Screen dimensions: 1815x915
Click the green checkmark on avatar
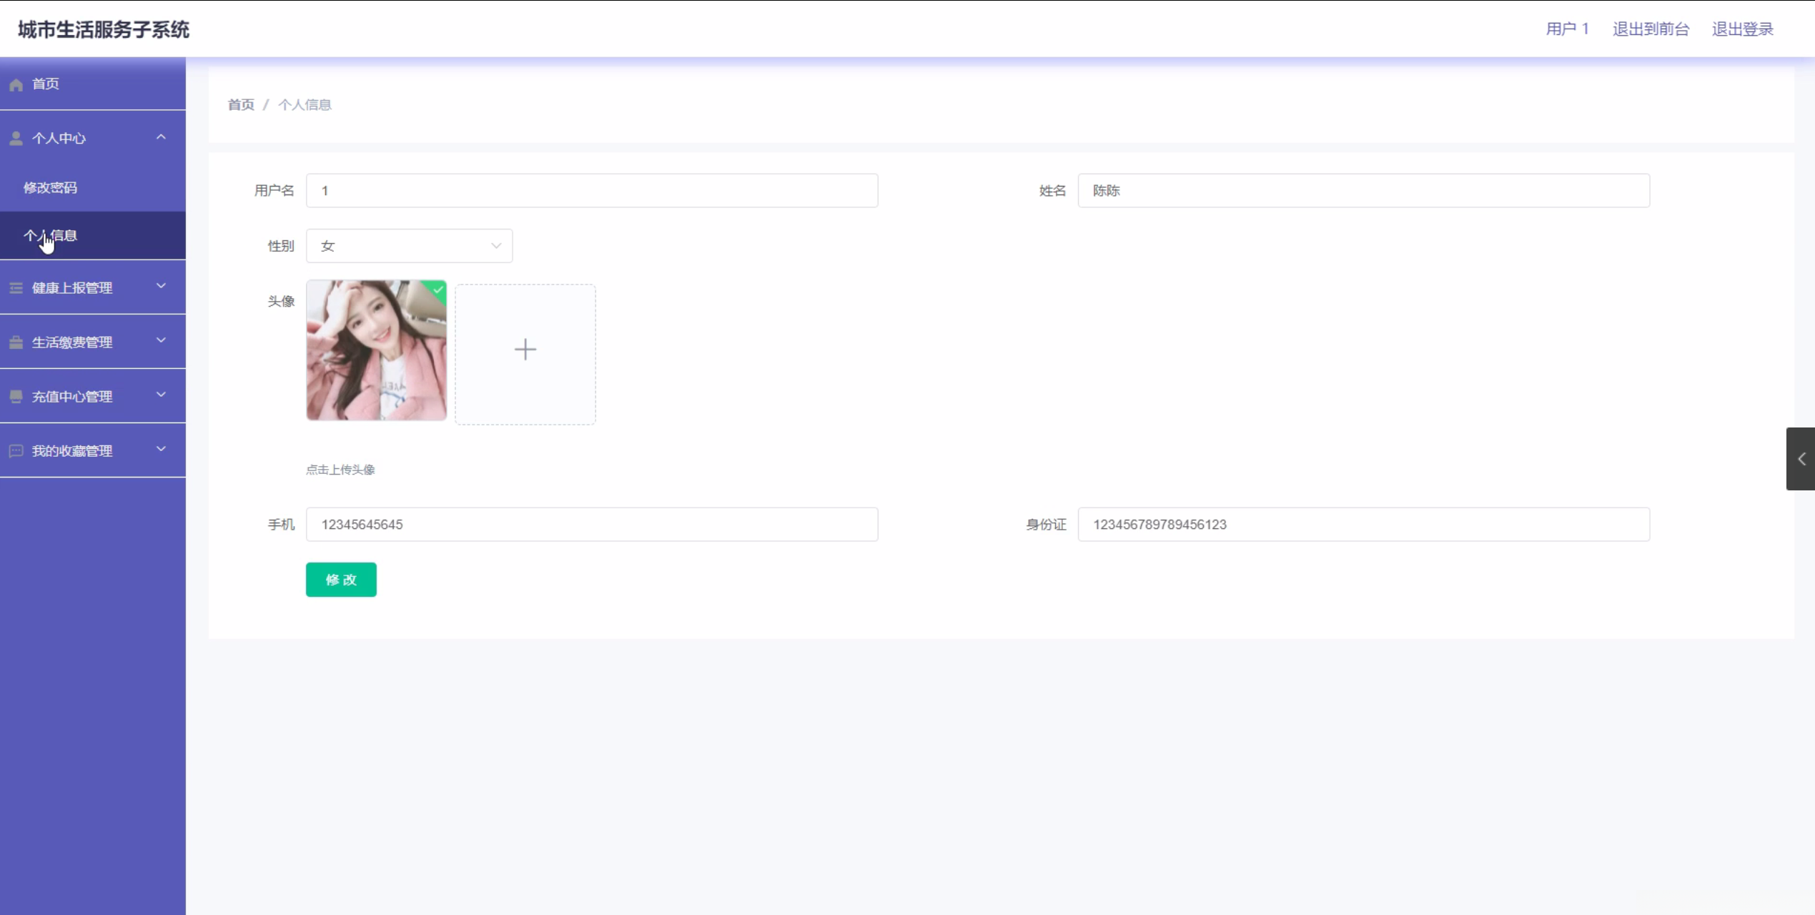pos(438,289)
